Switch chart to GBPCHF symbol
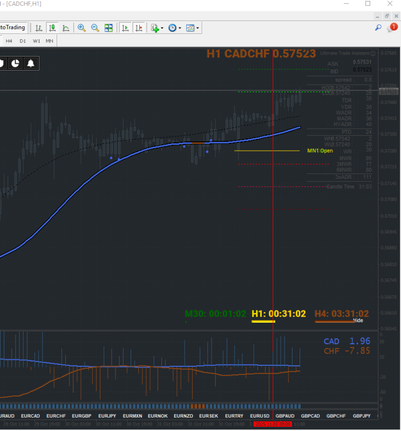The image size is (401, 431). point(336,416)
